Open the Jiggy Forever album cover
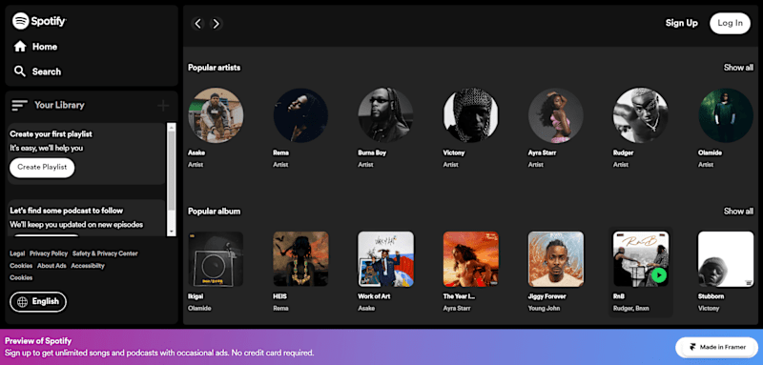Image resolution: width=763 pixels, height=365 pixels. pos(556,259)
